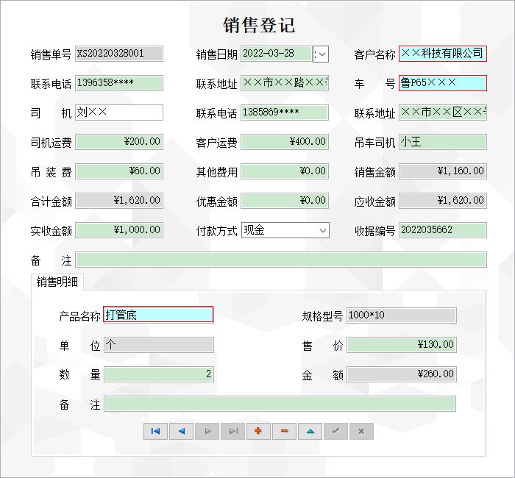
Task: Click the 金额 field ¥260.00
Action: pyautogui.click(x=402, y=374)
